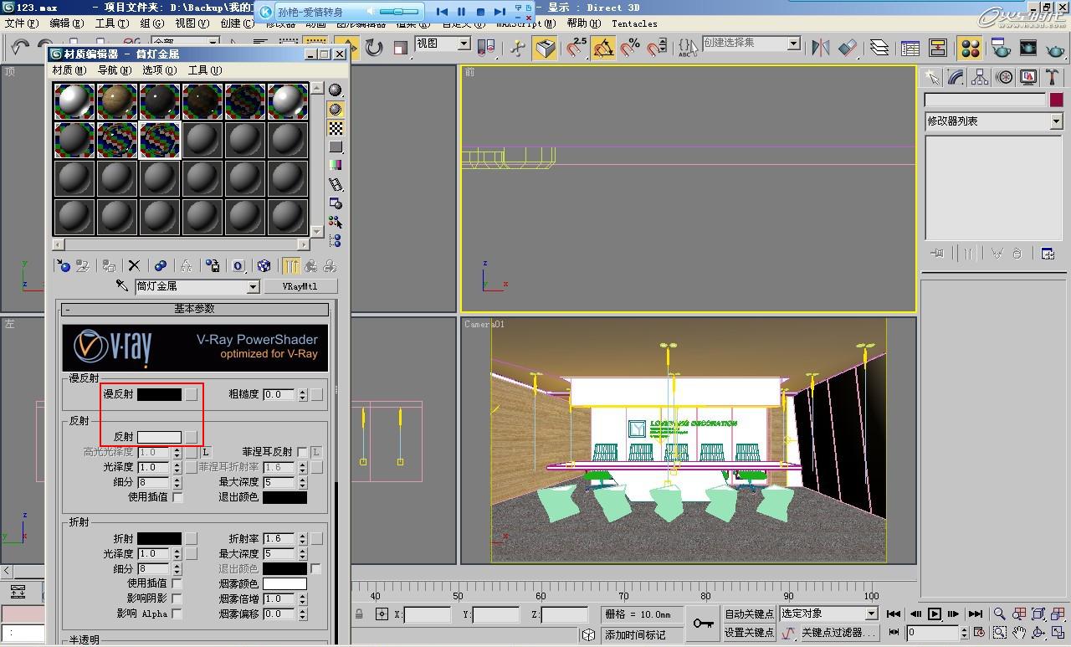The image size is (1071, 647).
Task: Enable the 菲涅耳反射 checkbox
Action: (x=302, y=452)
